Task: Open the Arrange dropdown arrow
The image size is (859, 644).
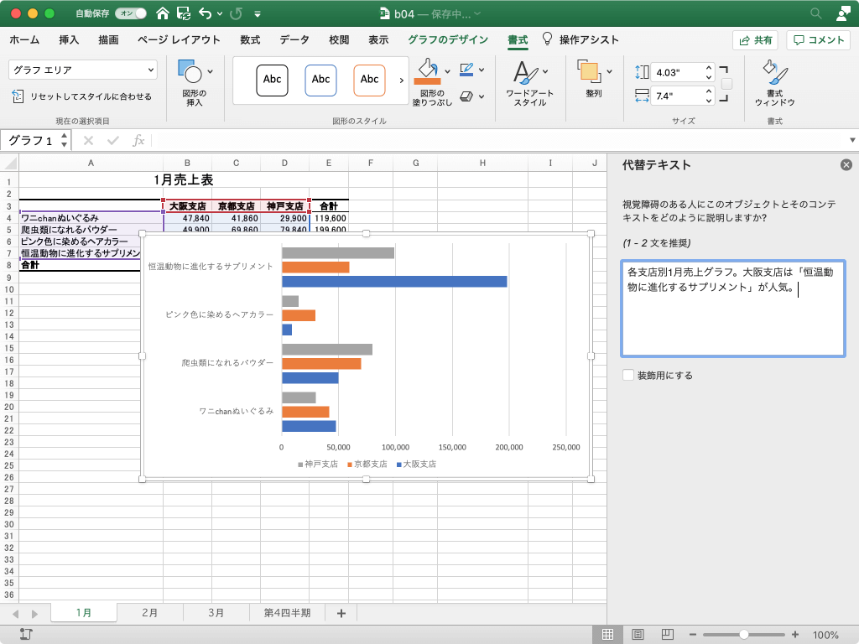Action: [609, 72]
